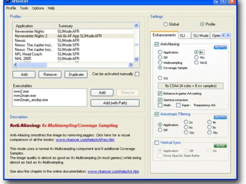Switch to the Enhancements tab
The height and width of the screenshot is (184, 246).
(164, 35)
